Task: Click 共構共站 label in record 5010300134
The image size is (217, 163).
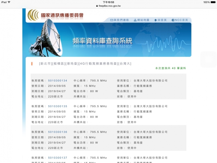Action: point(81,97)
